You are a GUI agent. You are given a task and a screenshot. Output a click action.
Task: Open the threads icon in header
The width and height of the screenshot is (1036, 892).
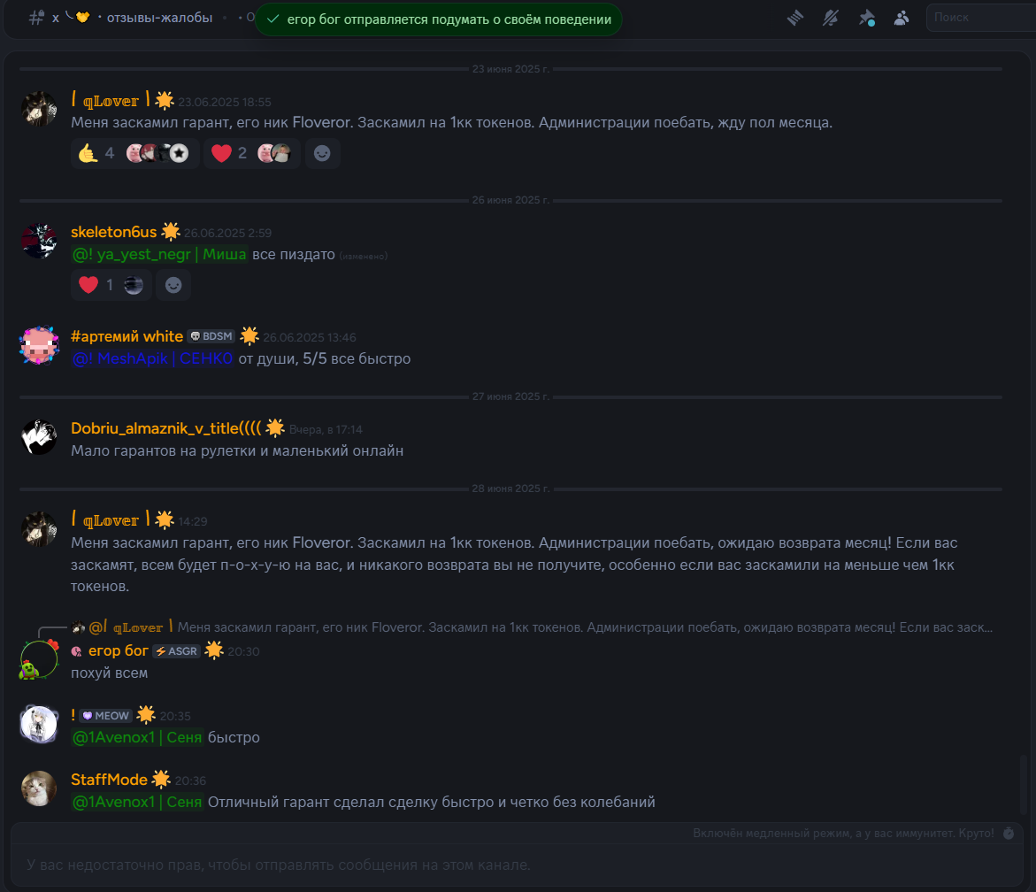(795, 18)
